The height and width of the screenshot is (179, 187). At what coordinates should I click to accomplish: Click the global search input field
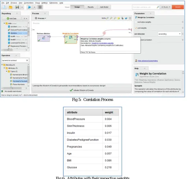[x=144, y=7]
